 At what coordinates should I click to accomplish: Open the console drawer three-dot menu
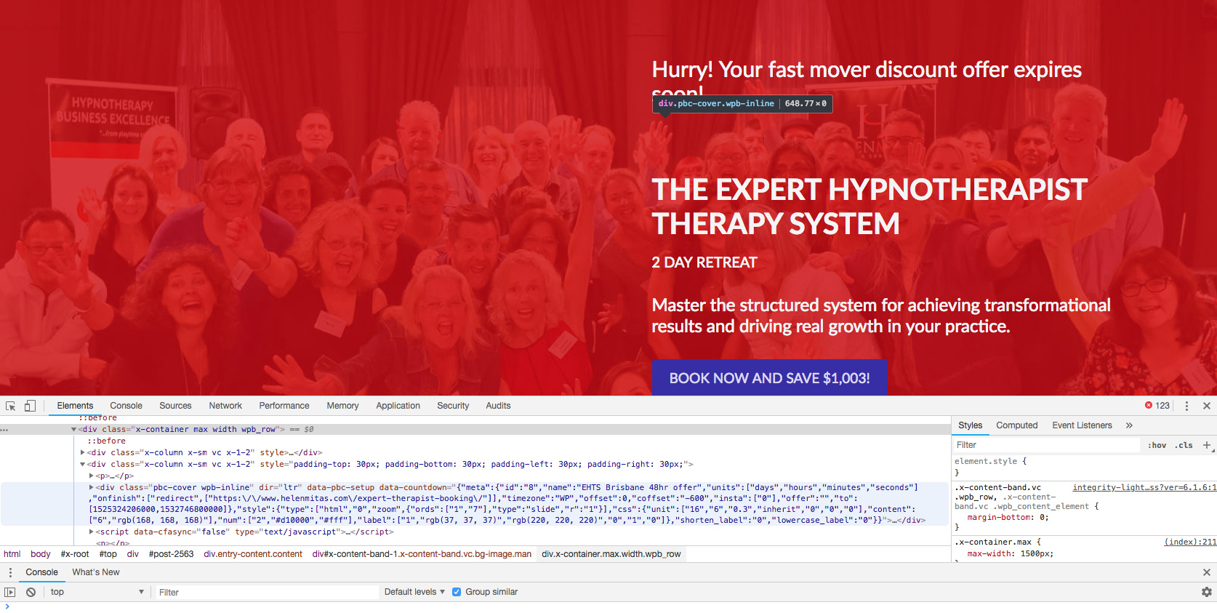click(x=10, y=572)
